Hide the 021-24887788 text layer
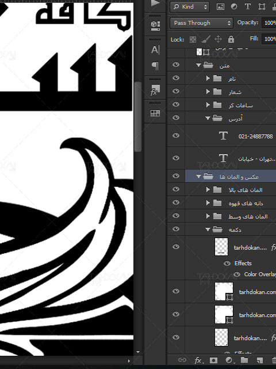Image resolution: width=276 pixels, height=369 pixels. (176, 135)
